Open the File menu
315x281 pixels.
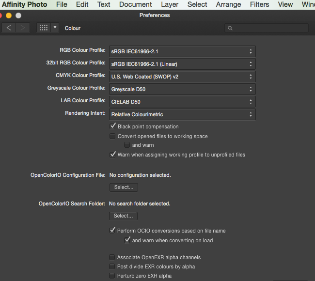(x=62, y=4)
